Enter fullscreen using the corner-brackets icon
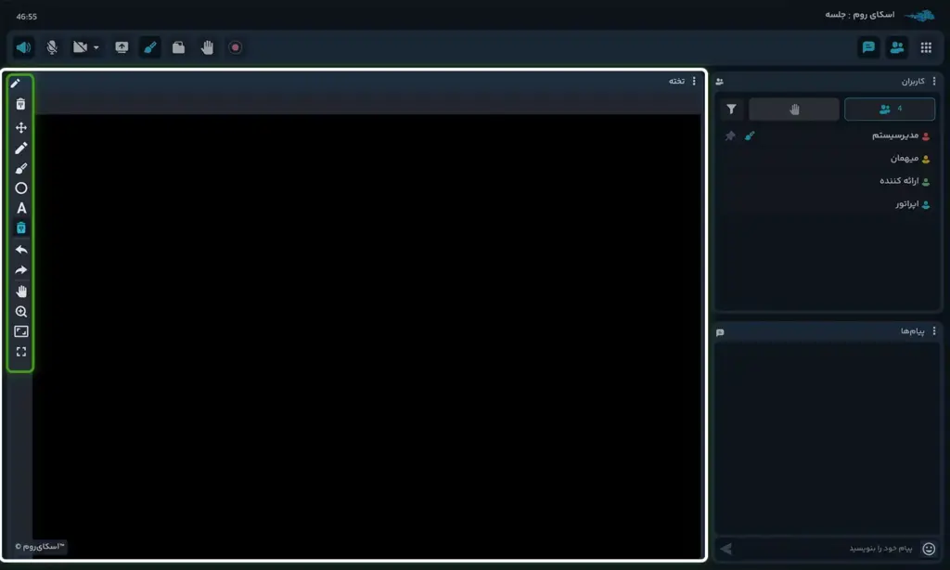The width and height of the screenshot is (950, 570). (x=21, y=352)
